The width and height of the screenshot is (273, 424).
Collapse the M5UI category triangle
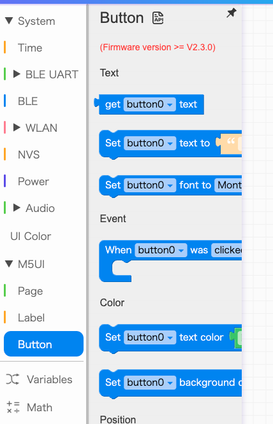pos(9,264)
